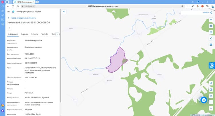The image size is (215, 116).
Task: Collapse the side panel with double-chevron button
Action: [64, 12]
